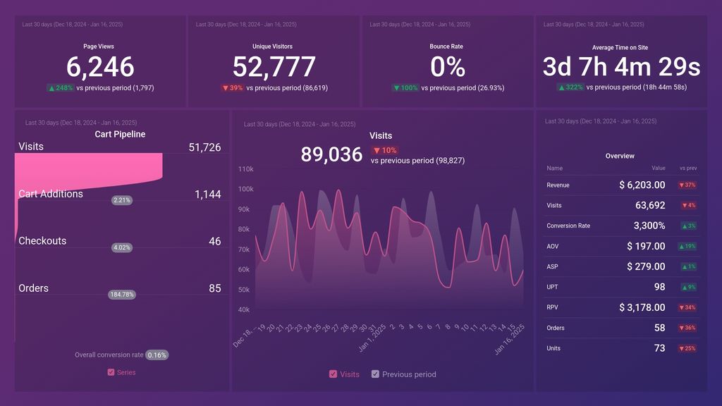Click the AOV row 19% up badge
722x406 pixels.
[687, 246]
